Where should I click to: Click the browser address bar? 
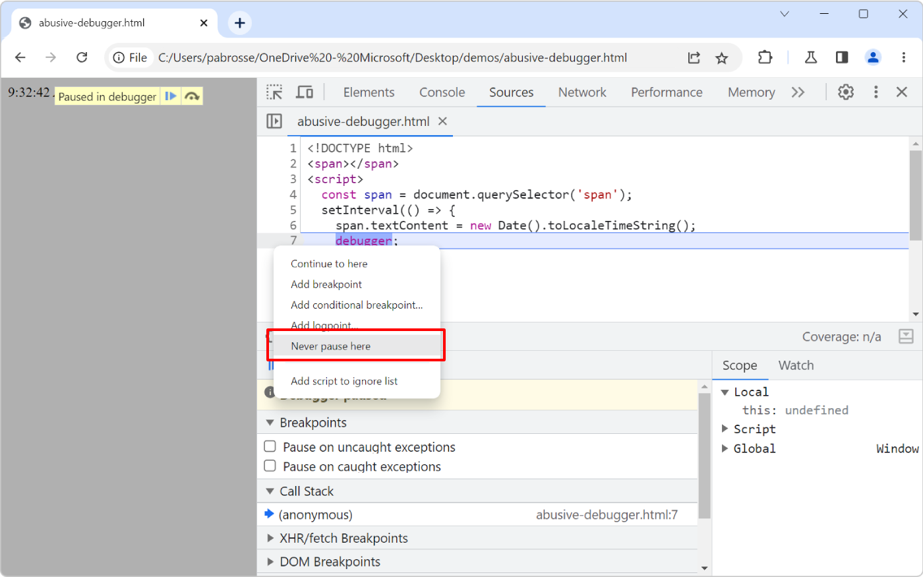396,57
